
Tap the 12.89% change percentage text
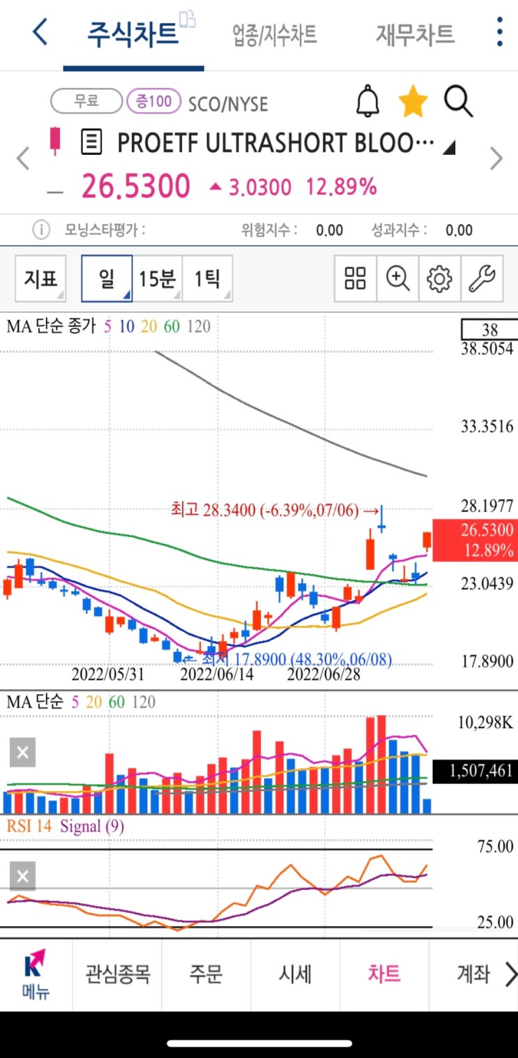[341, 187]
